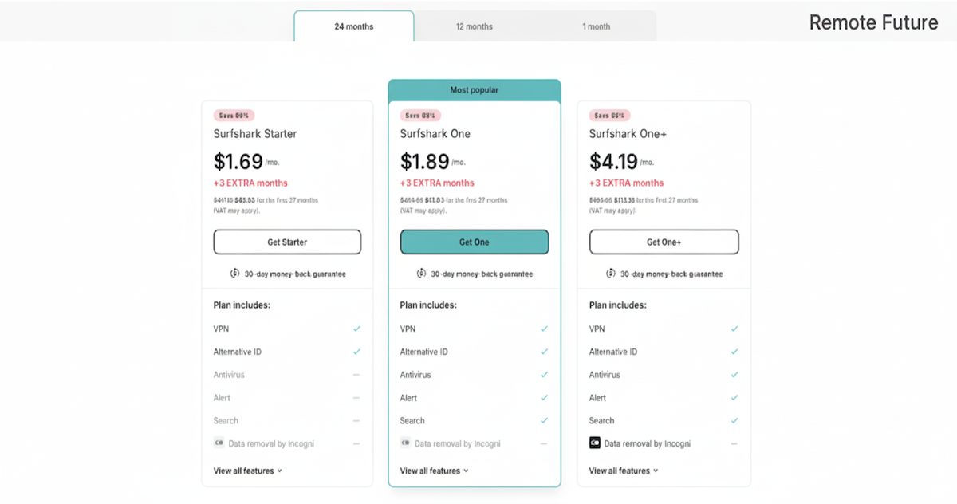This screenshot has height=504, width=957.
Task: Click the VPN checkmark in Surfshark One column
Action: pos(545,328)
